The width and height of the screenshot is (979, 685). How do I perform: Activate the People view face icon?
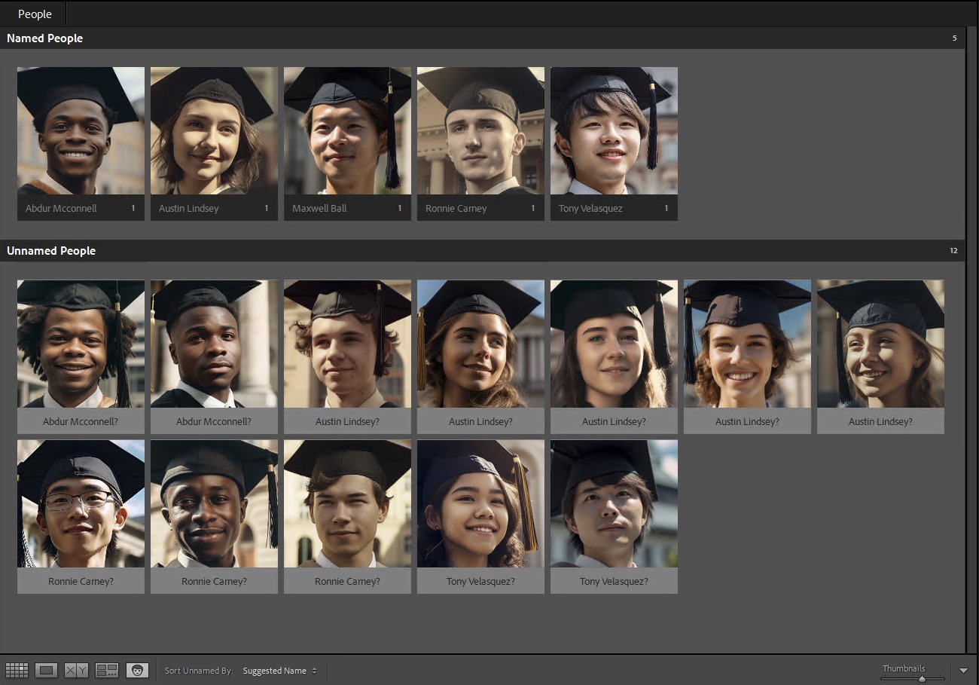click(x=137, y=669)
